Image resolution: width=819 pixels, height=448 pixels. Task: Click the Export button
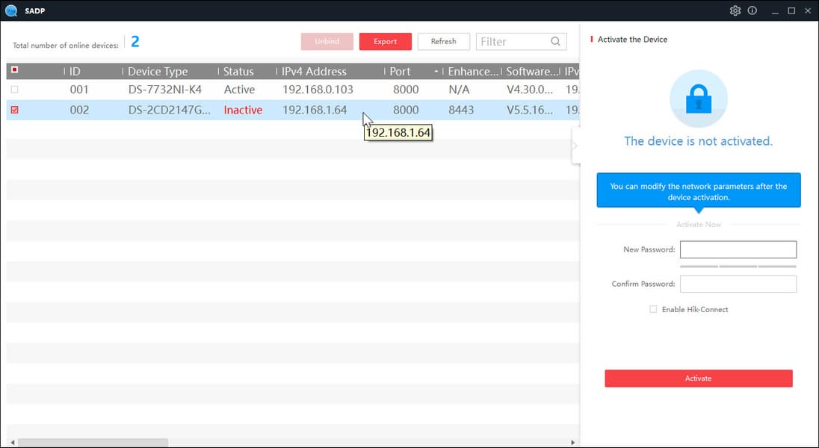tap(386, 41)
